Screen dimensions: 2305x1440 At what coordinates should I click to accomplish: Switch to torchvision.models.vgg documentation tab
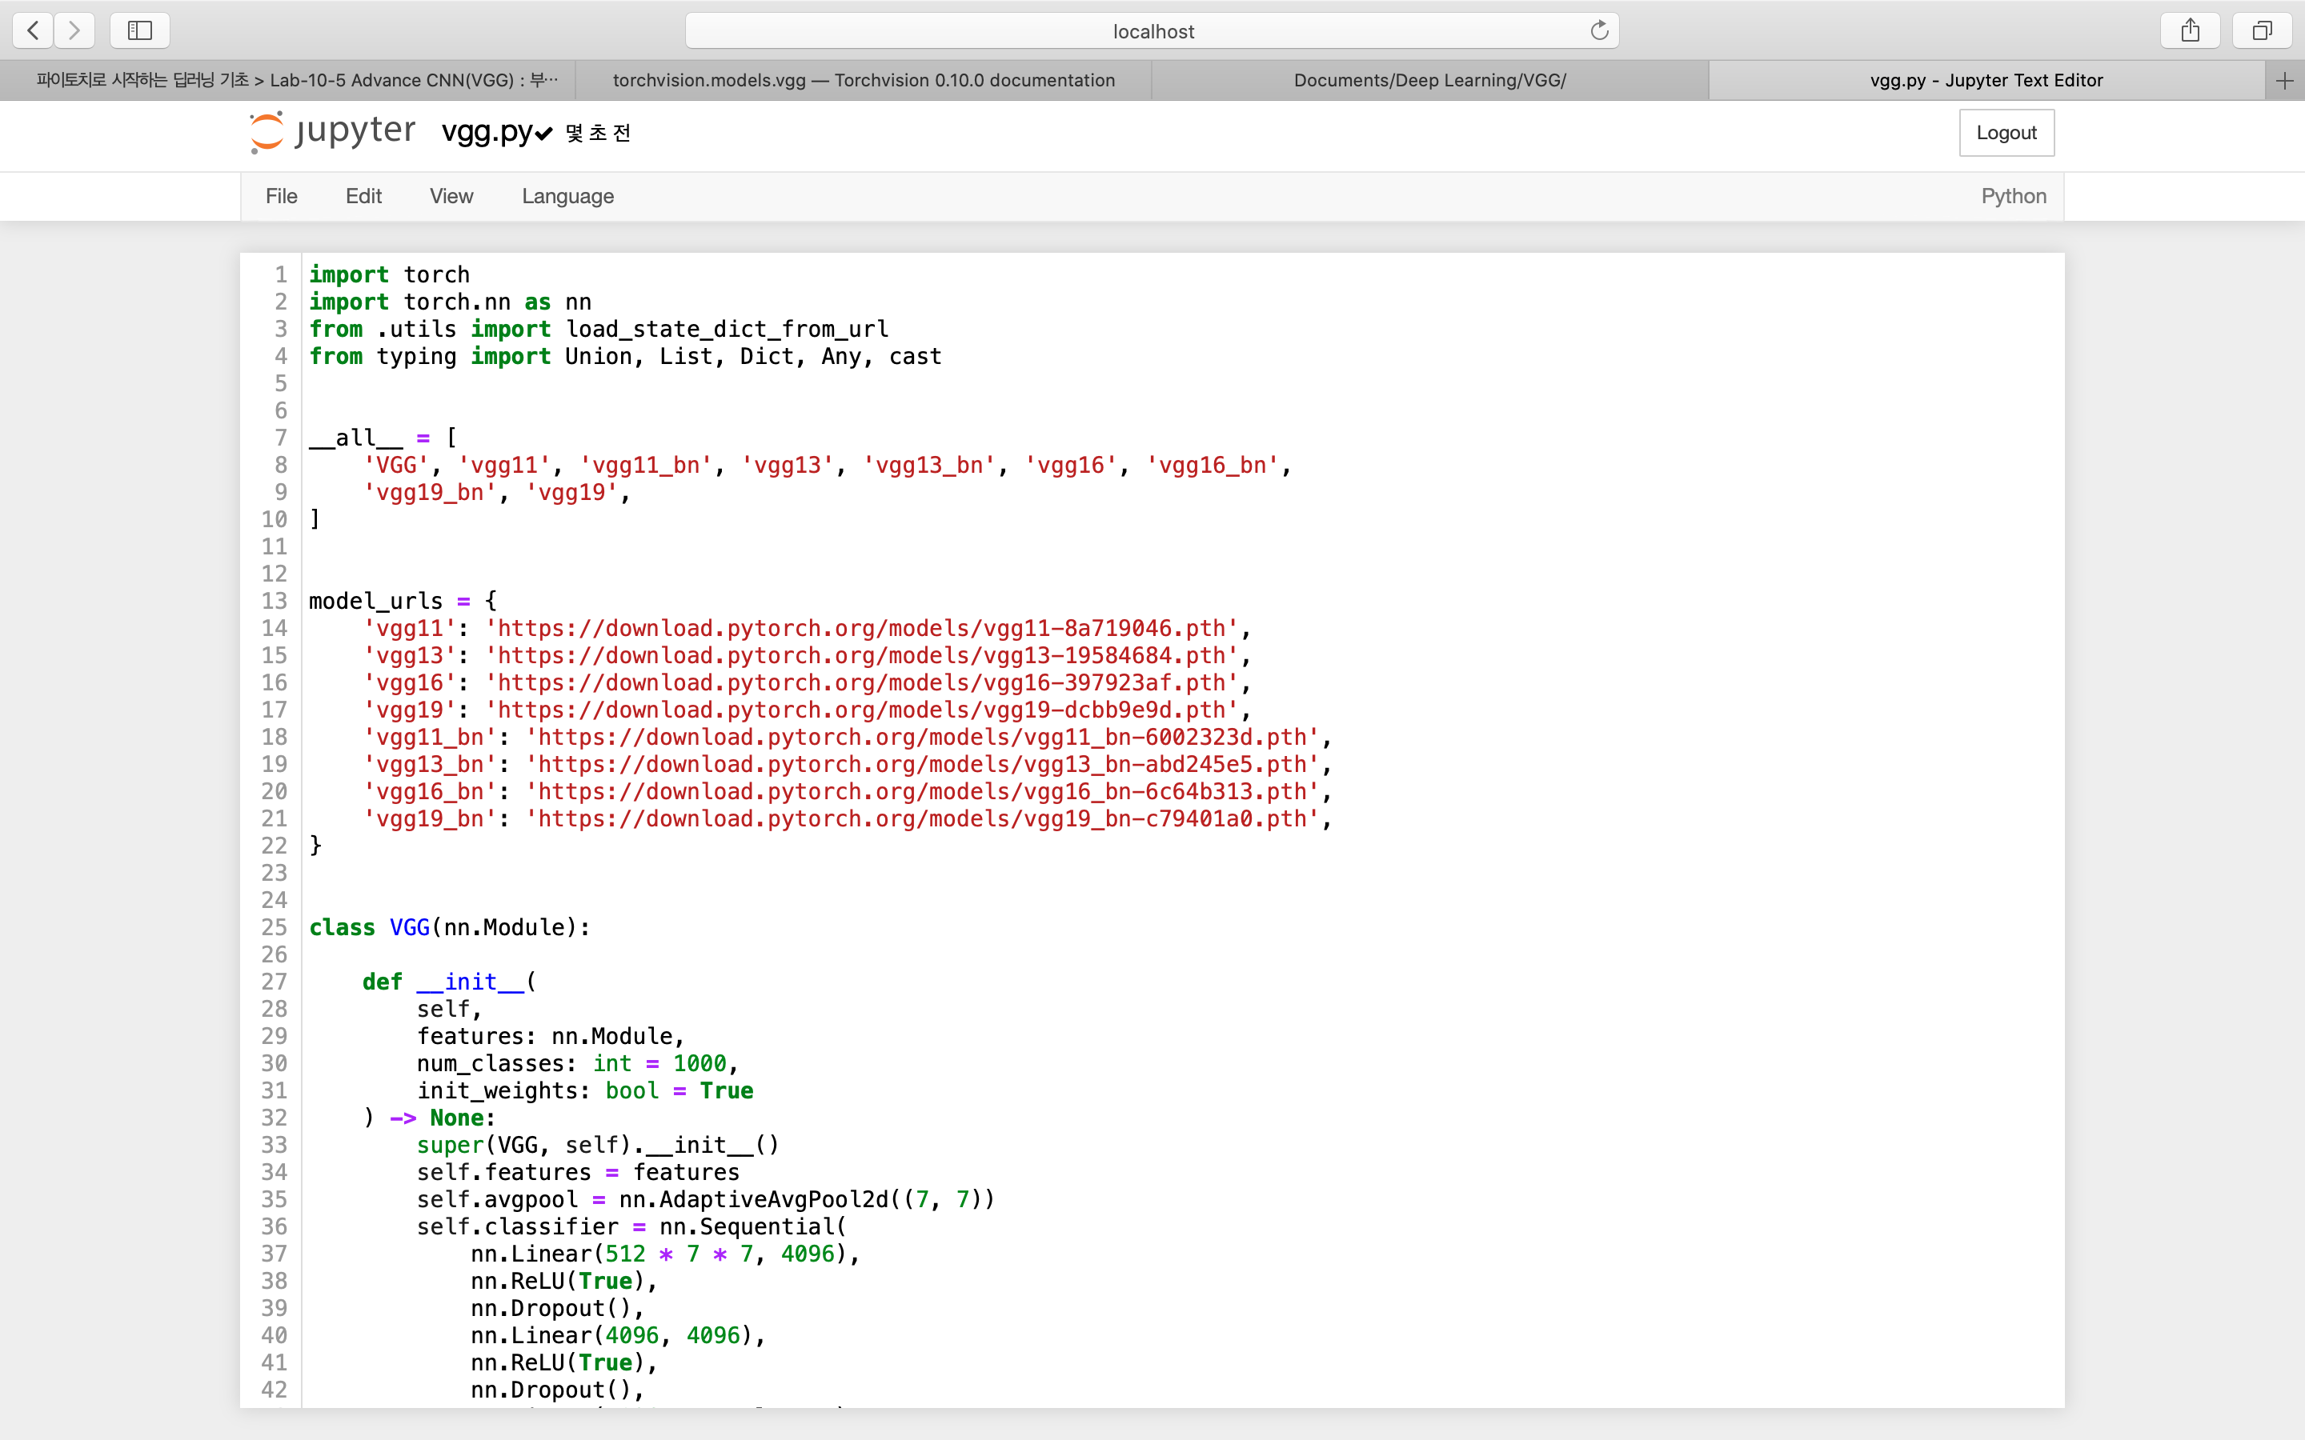coord(864,81)
